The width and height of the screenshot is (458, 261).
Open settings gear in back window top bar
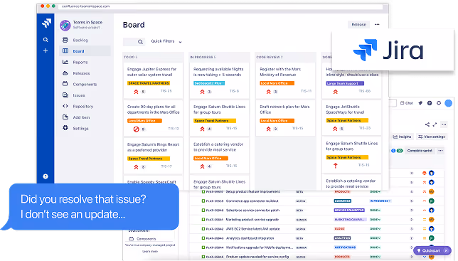[439, 103]
